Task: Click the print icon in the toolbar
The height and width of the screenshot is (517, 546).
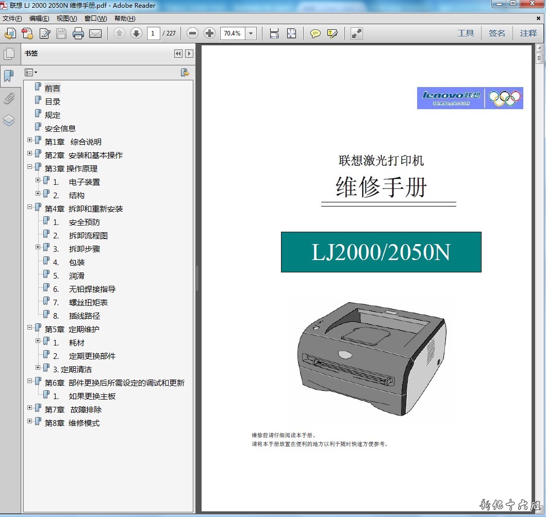Action: pyautogui.click(x=78, y=33)
